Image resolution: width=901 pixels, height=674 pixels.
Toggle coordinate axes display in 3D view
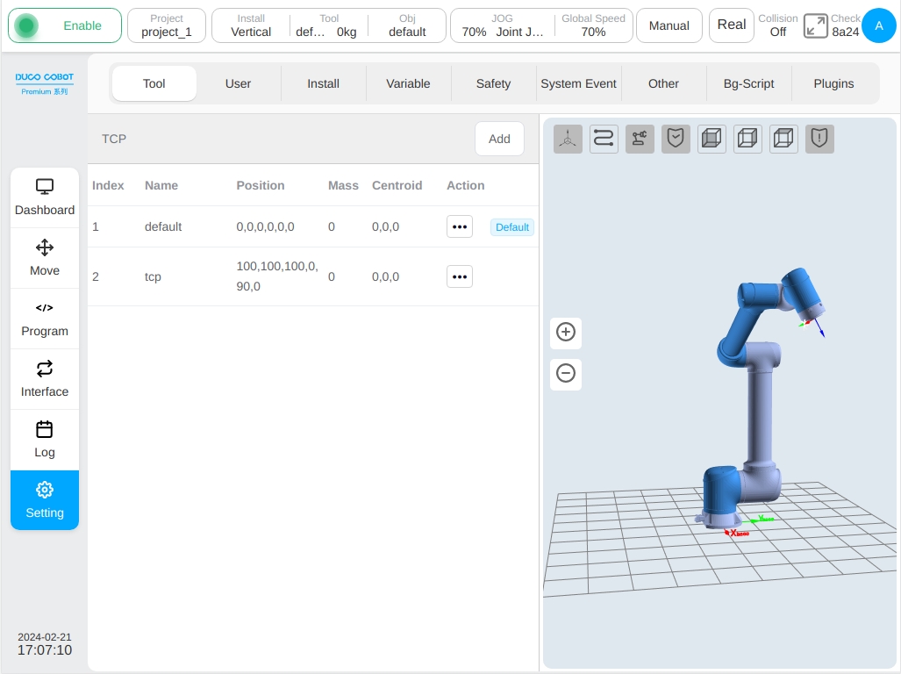pos(568,139)
